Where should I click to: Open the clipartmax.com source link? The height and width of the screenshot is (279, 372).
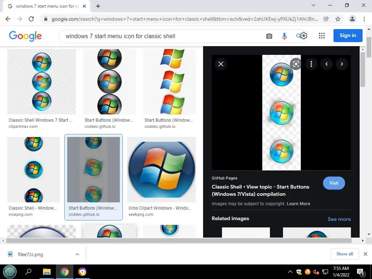(x=23, y=126)
